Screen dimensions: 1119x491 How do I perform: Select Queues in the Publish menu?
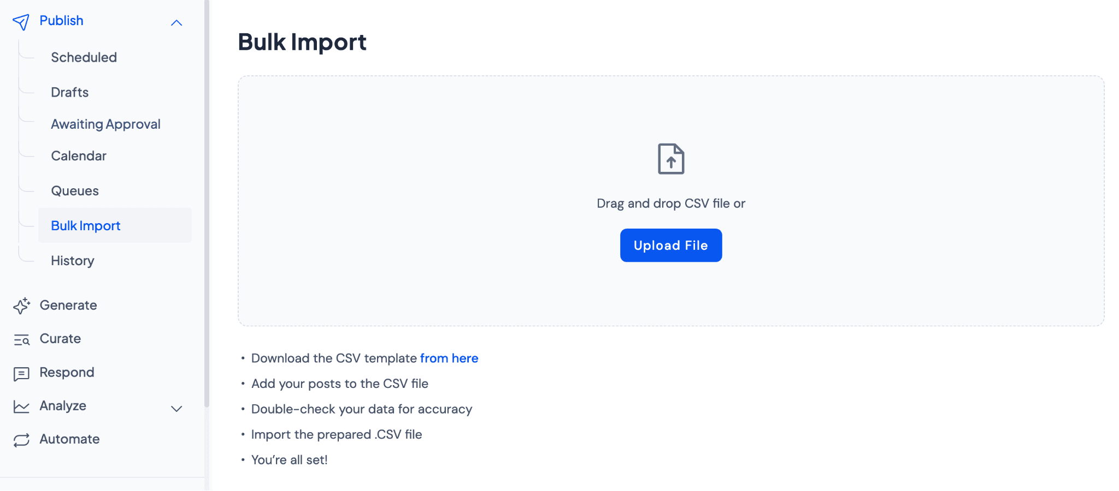point(75,191)
